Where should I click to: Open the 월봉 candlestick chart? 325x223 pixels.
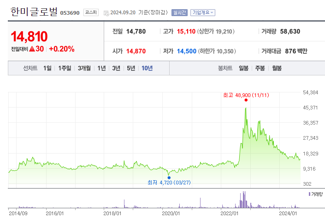(x=277, y=68)
